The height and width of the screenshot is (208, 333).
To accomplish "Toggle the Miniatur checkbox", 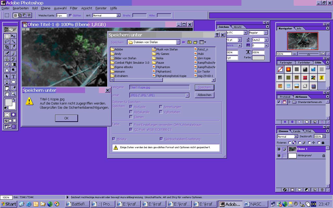I will click(114, 139).
